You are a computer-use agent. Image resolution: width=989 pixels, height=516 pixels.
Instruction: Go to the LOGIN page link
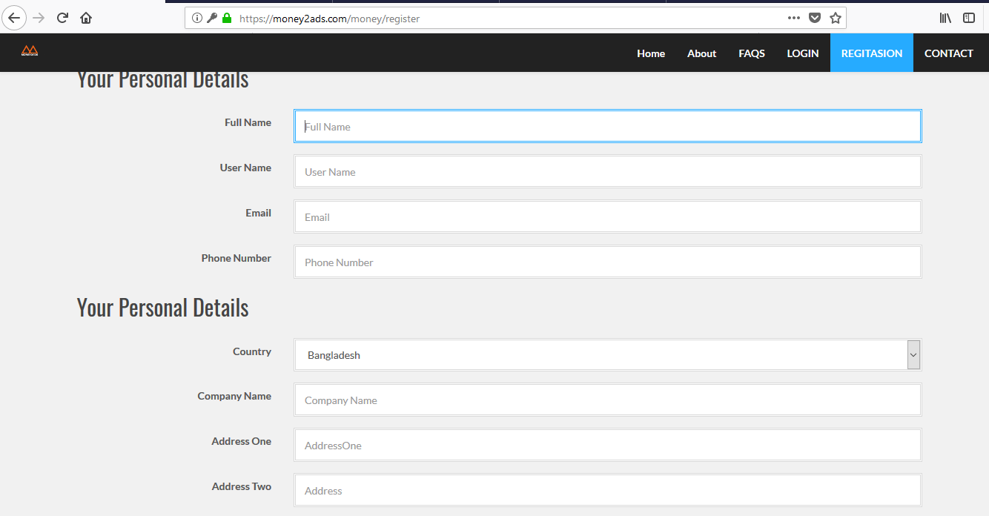[802, 53]
